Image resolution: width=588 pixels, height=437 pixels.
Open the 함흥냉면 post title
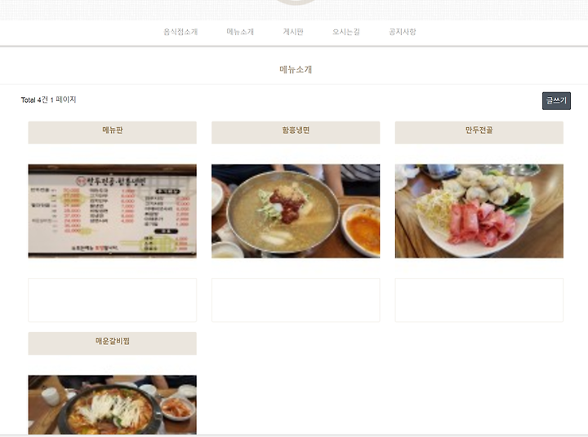[x=296, y=130]
